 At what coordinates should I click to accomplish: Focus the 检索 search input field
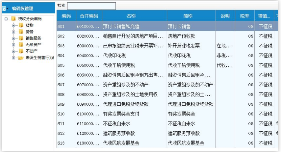pyautogui.click(x=91, y=6)
